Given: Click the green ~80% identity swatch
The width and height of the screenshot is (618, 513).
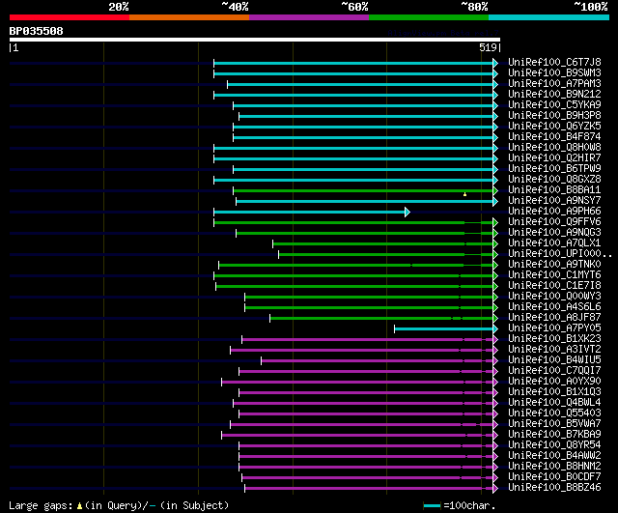Looking at the screenshot, I should coord(429,17).
